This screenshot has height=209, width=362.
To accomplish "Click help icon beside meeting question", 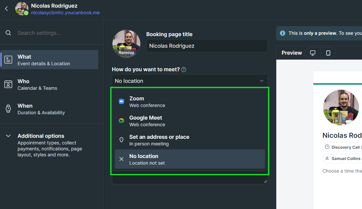I will point(184,70).
